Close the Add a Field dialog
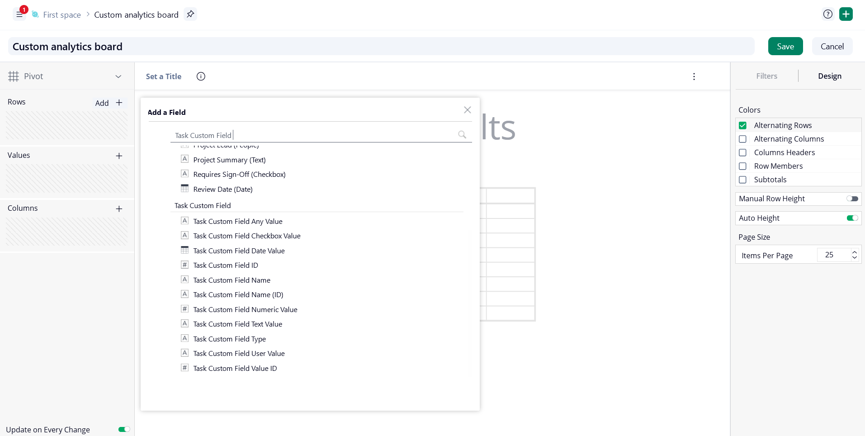 click(x=467, y=110)
